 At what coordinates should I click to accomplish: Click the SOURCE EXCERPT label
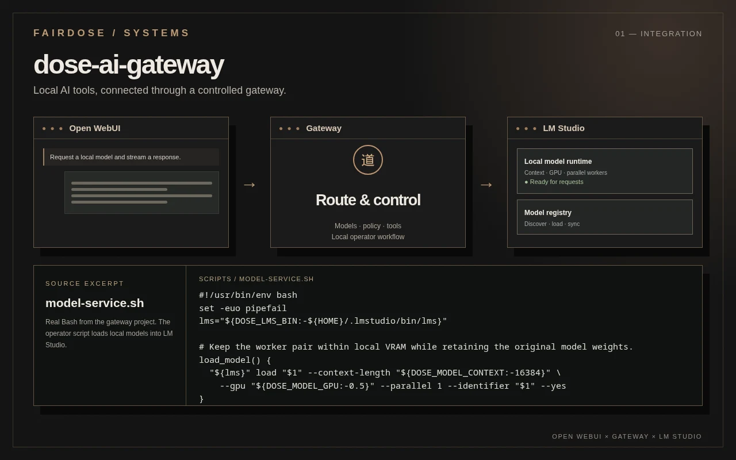point(85,283)
